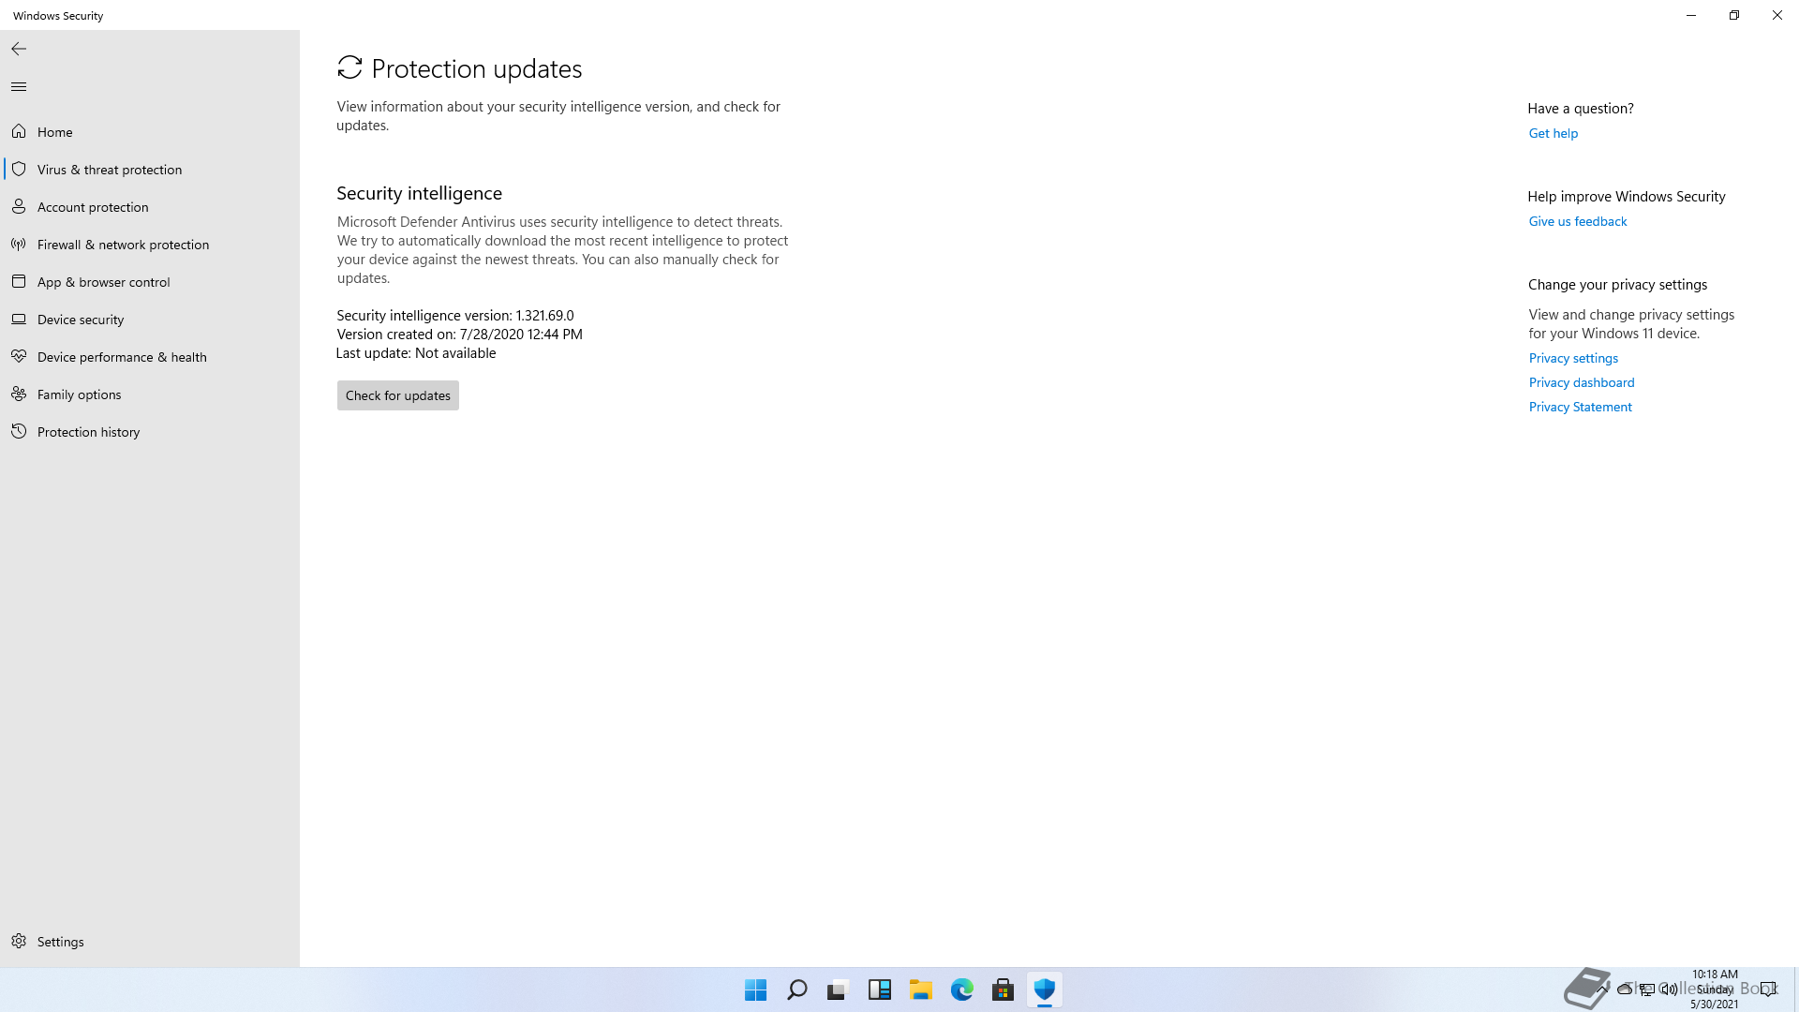Screen dimensions: 1799x1012
Task: Open the Windows Start menu from the taskbar
Action: 755,990
